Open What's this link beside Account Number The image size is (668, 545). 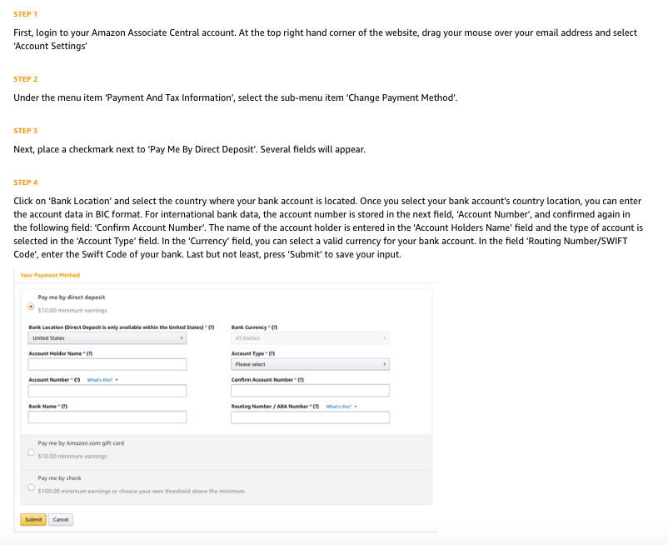[x=99, y=380]
